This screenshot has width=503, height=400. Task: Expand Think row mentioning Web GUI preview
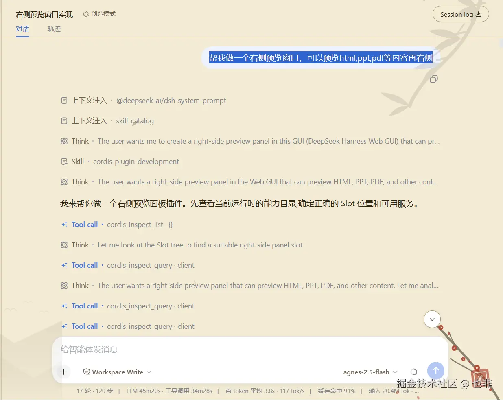tap(249, 182)
